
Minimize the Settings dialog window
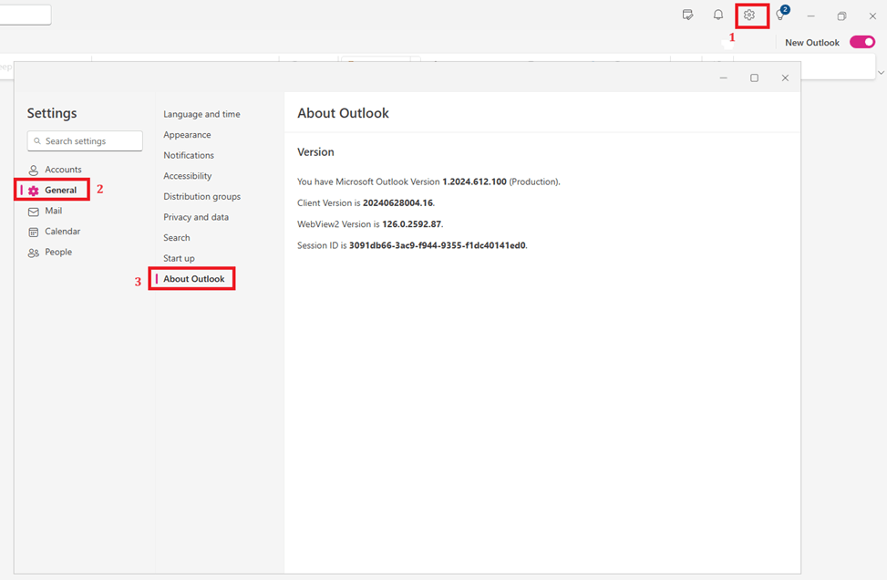pyautogui.click(x=724, y=78)
